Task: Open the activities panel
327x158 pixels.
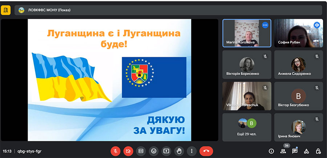Action: (306, 151)
